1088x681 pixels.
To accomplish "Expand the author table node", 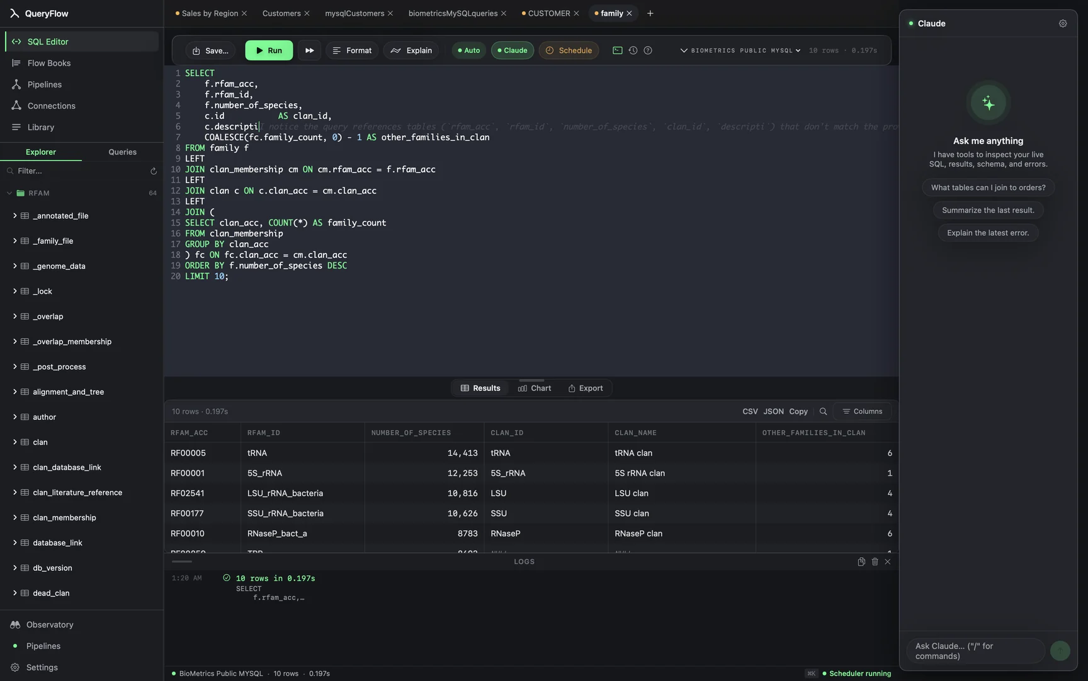I will (14, 417).
